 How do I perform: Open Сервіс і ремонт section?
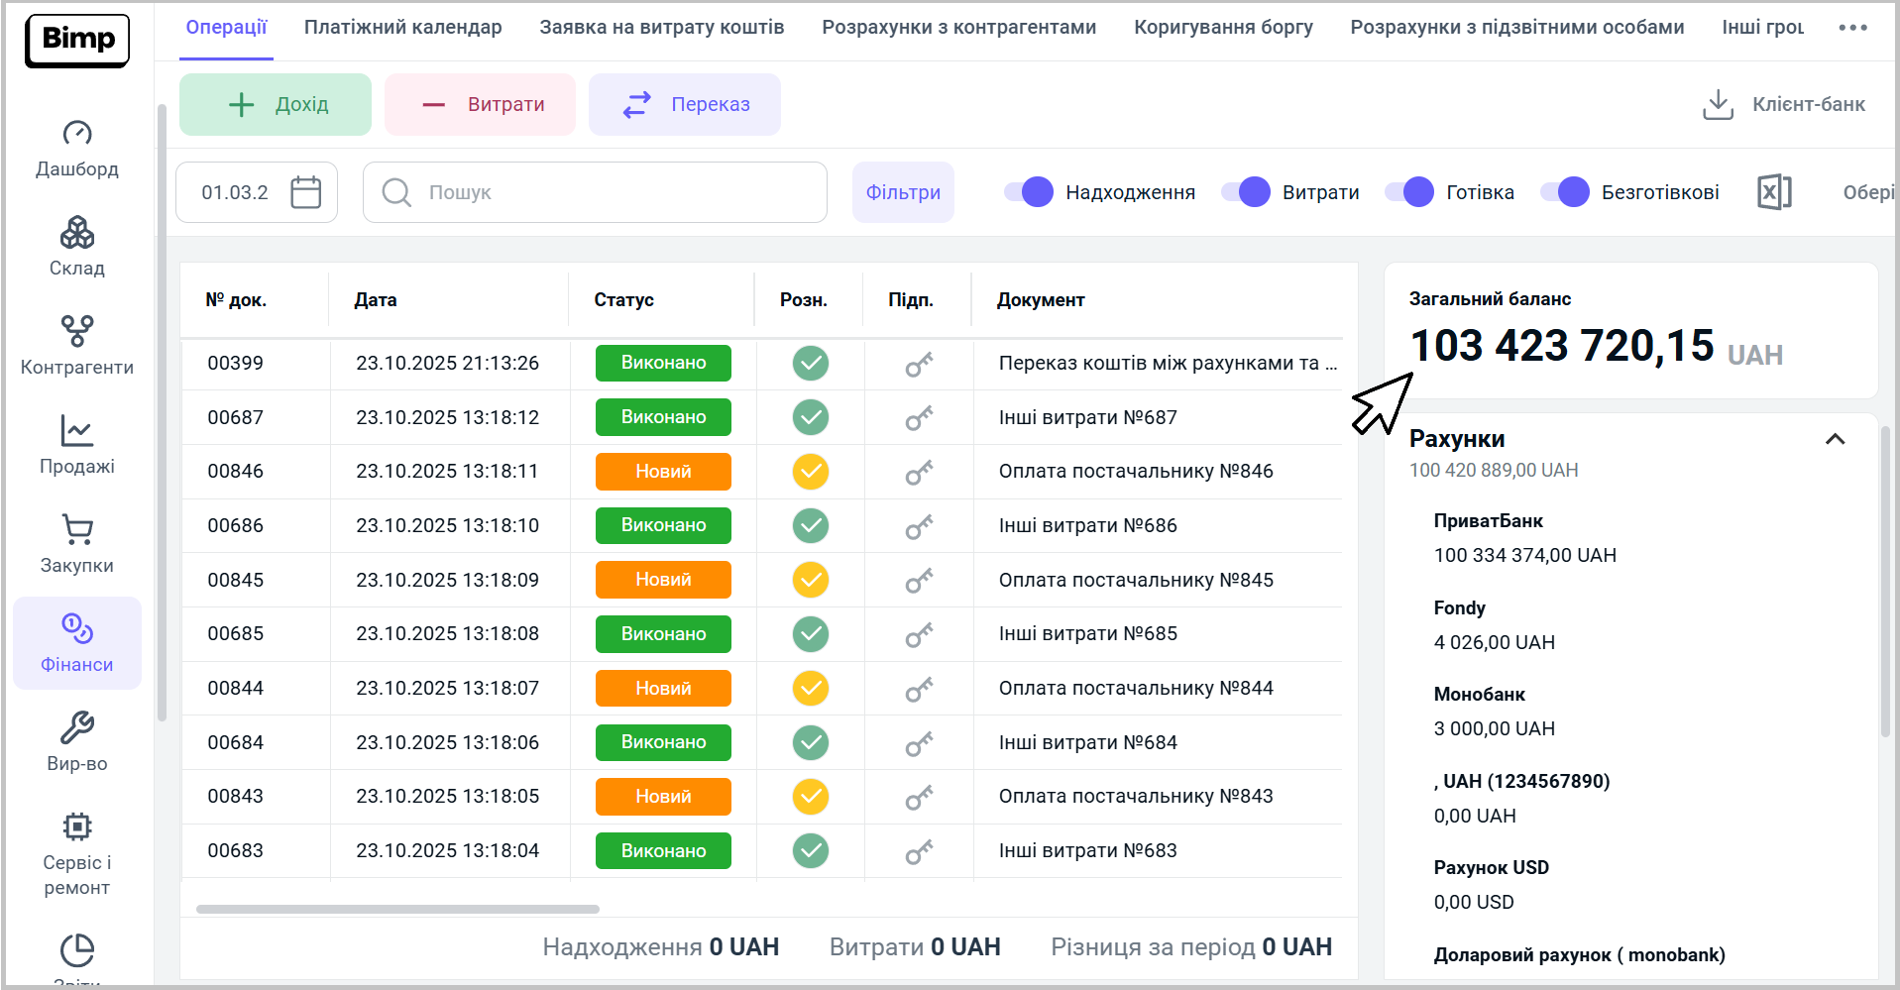point(76,852)
